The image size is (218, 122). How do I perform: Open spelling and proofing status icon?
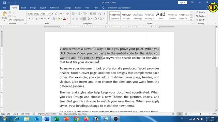[x=34, y=114]
